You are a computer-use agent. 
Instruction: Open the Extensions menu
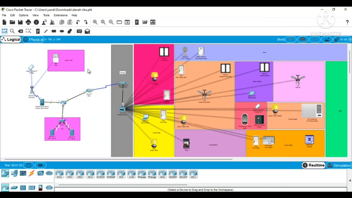coord(61,15)
